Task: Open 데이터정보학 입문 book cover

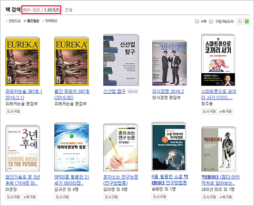Action: click(x=72, y=147)
